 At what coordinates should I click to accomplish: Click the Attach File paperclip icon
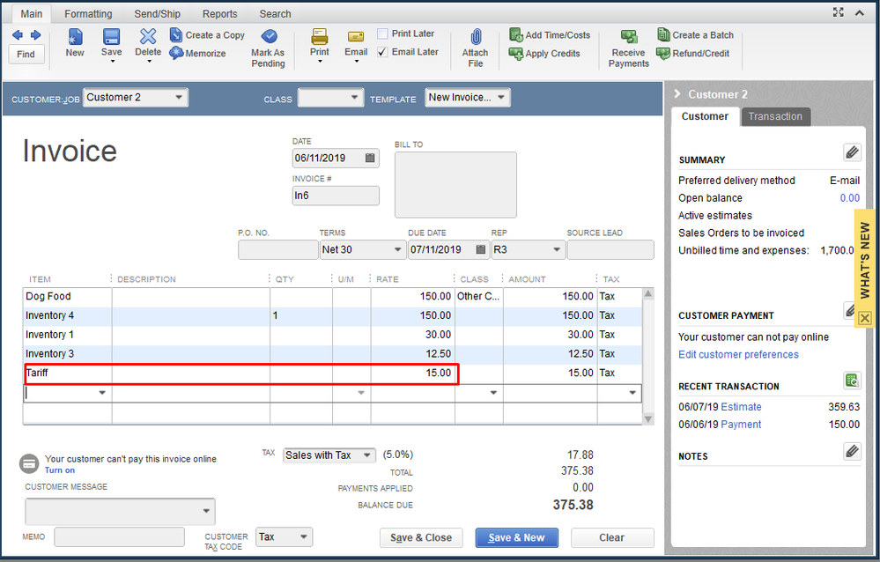coord(475,38)
